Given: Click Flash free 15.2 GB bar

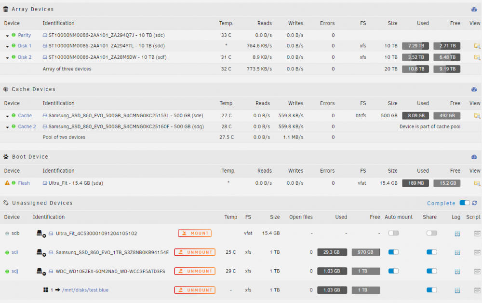Looking at the screenshot, I should coord(447,183).
